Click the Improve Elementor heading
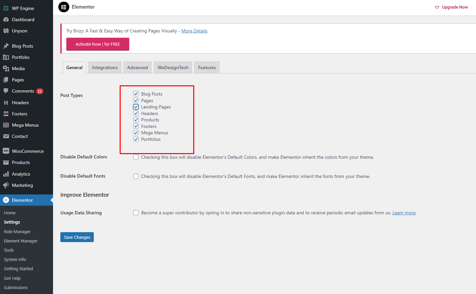This screenshot has height=294, width=476. coord(85,195)
